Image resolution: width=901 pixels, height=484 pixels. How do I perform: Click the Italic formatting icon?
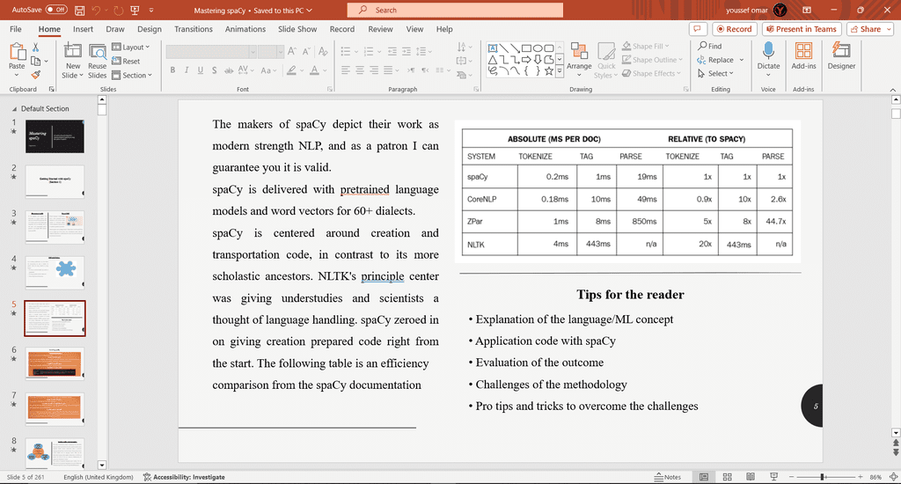click(x=187, y=70)
